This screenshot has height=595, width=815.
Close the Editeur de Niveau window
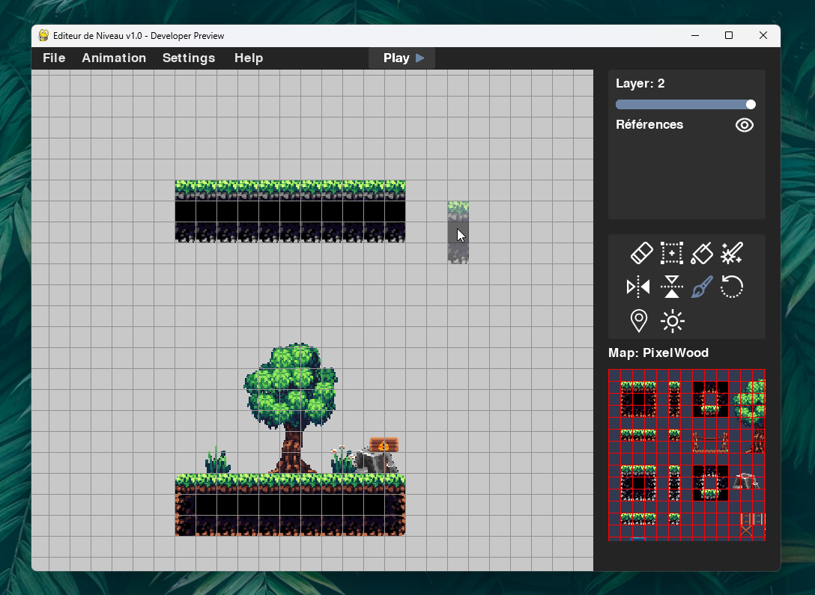coord(763,35)
